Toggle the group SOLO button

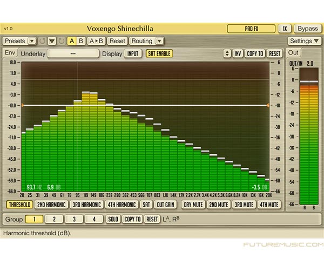[113, 219]
